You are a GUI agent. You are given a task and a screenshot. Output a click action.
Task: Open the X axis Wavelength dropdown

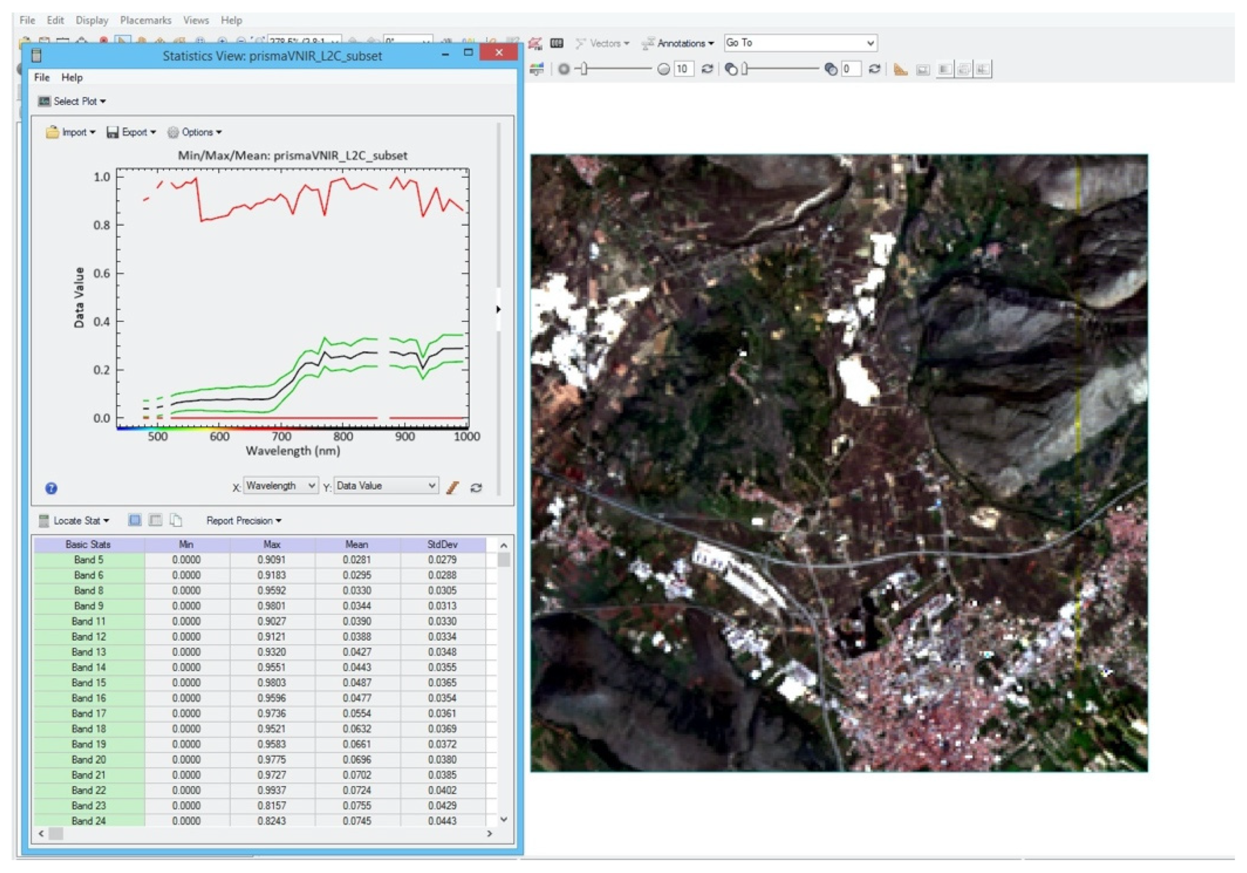pos(280,485)
